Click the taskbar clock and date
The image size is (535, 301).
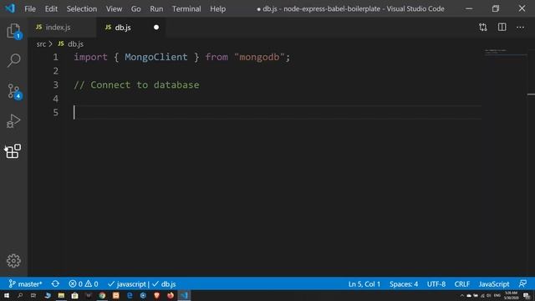tap(511, 295)
